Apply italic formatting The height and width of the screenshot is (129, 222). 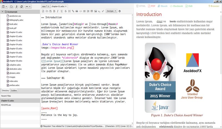(x=58, y=11)
